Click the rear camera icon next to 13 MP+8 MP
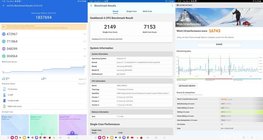 [4, 101]
